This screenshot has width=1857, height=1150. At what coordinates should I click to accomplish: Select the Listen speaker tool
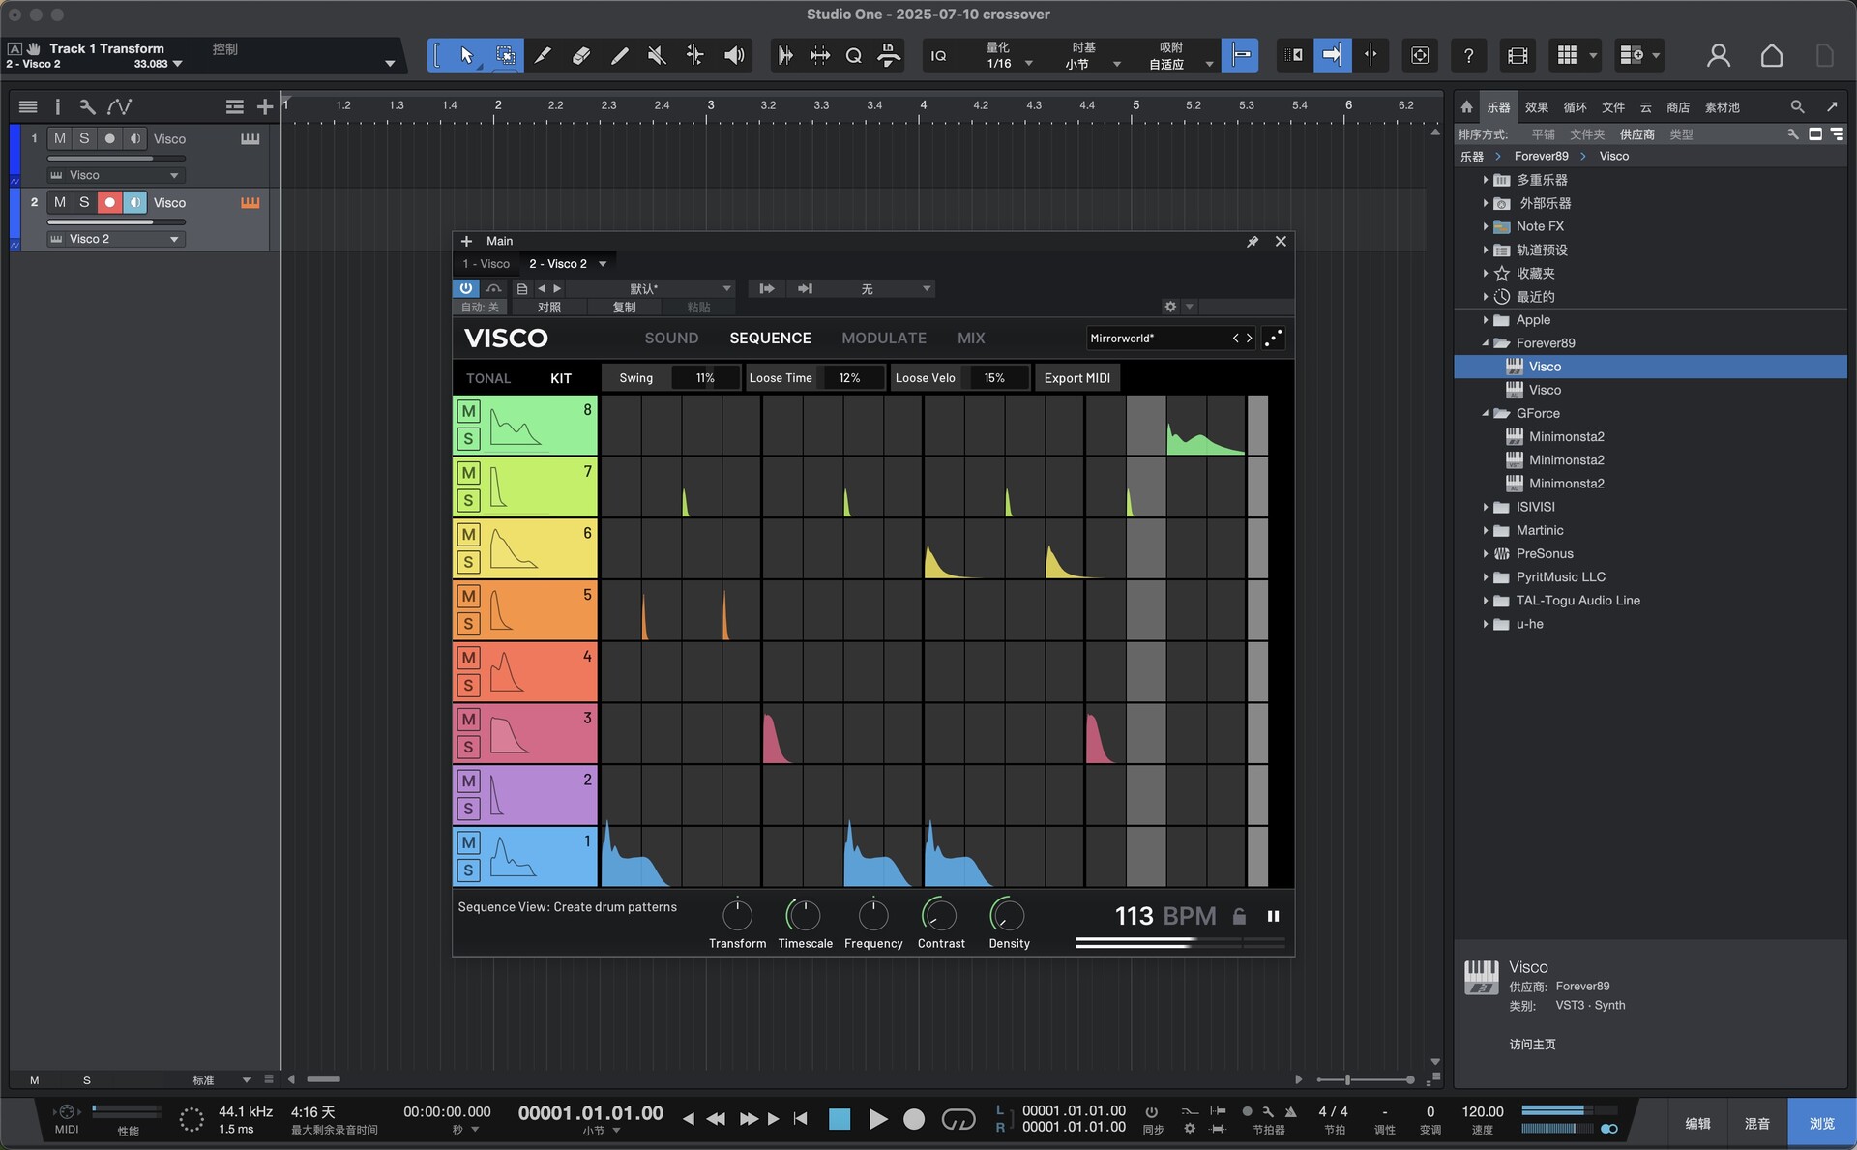coord(734,55)
